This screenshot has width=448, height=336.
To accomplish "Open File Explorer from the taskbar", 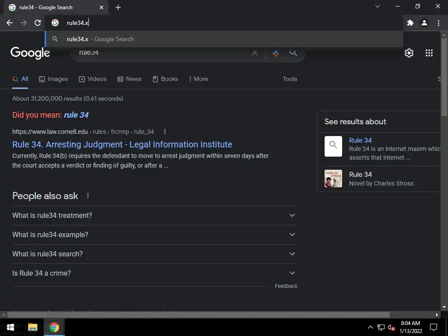I will (x=32, y=327).
